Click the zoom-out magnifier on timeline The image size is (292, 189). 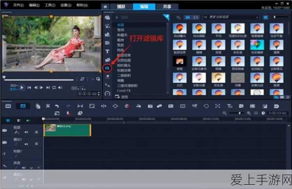pos(224,113)
